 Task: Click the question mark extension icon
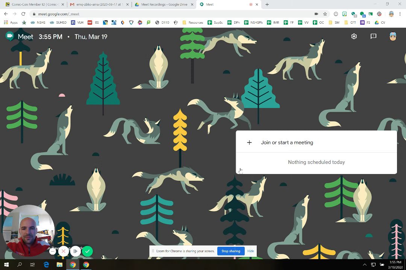336,14
